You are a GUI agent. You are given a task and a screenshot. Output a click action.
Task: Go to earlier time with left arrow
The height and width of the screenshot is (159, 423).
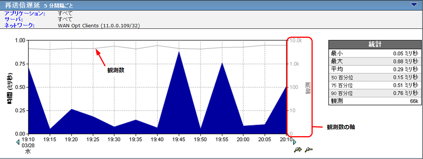coord(18,142)
